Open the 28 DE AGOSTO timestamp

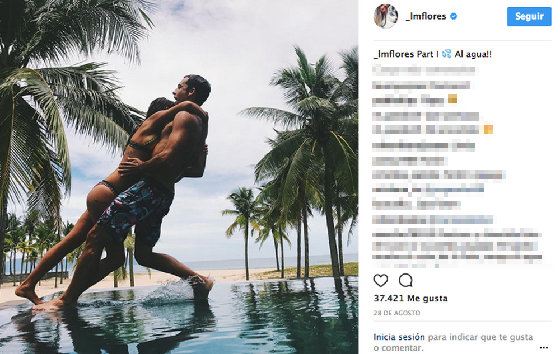[396, 313]
